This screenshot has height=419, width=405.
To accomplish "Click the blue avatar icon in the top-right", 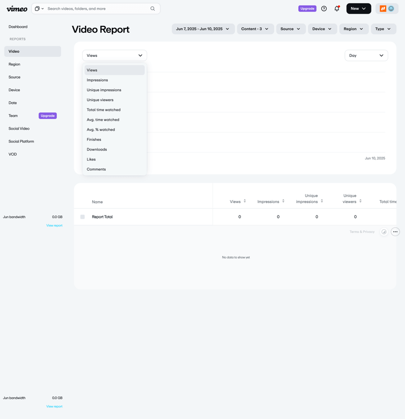I will pyautogui.click(x=391, y=9).
